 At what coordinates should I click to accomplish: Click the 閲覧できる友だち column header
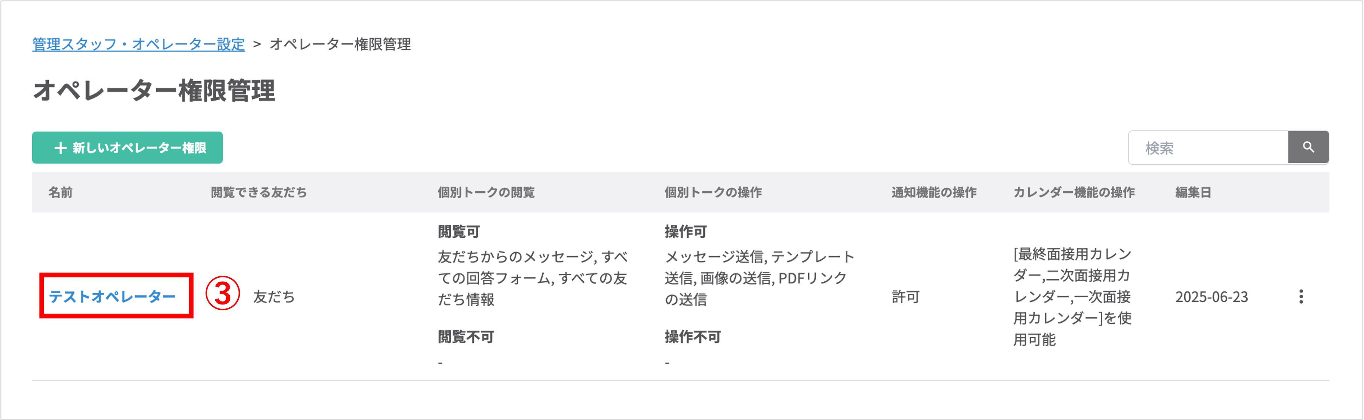pos(259,193)
